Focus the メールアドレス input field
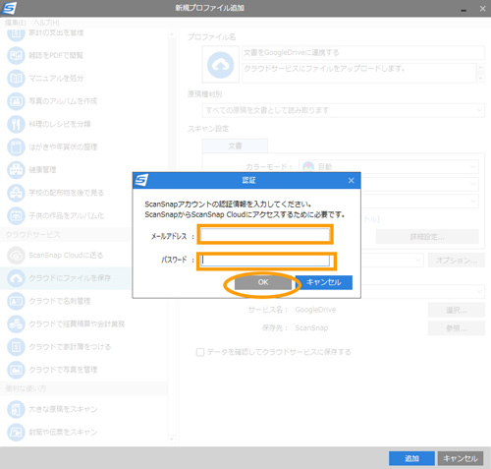The image size is (491, 469). click(x=265, y=235)
